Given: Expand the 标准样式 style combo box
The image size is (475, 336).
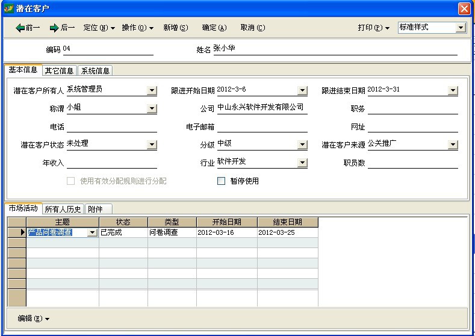Looking at the screenshot, I should point(461,28).
